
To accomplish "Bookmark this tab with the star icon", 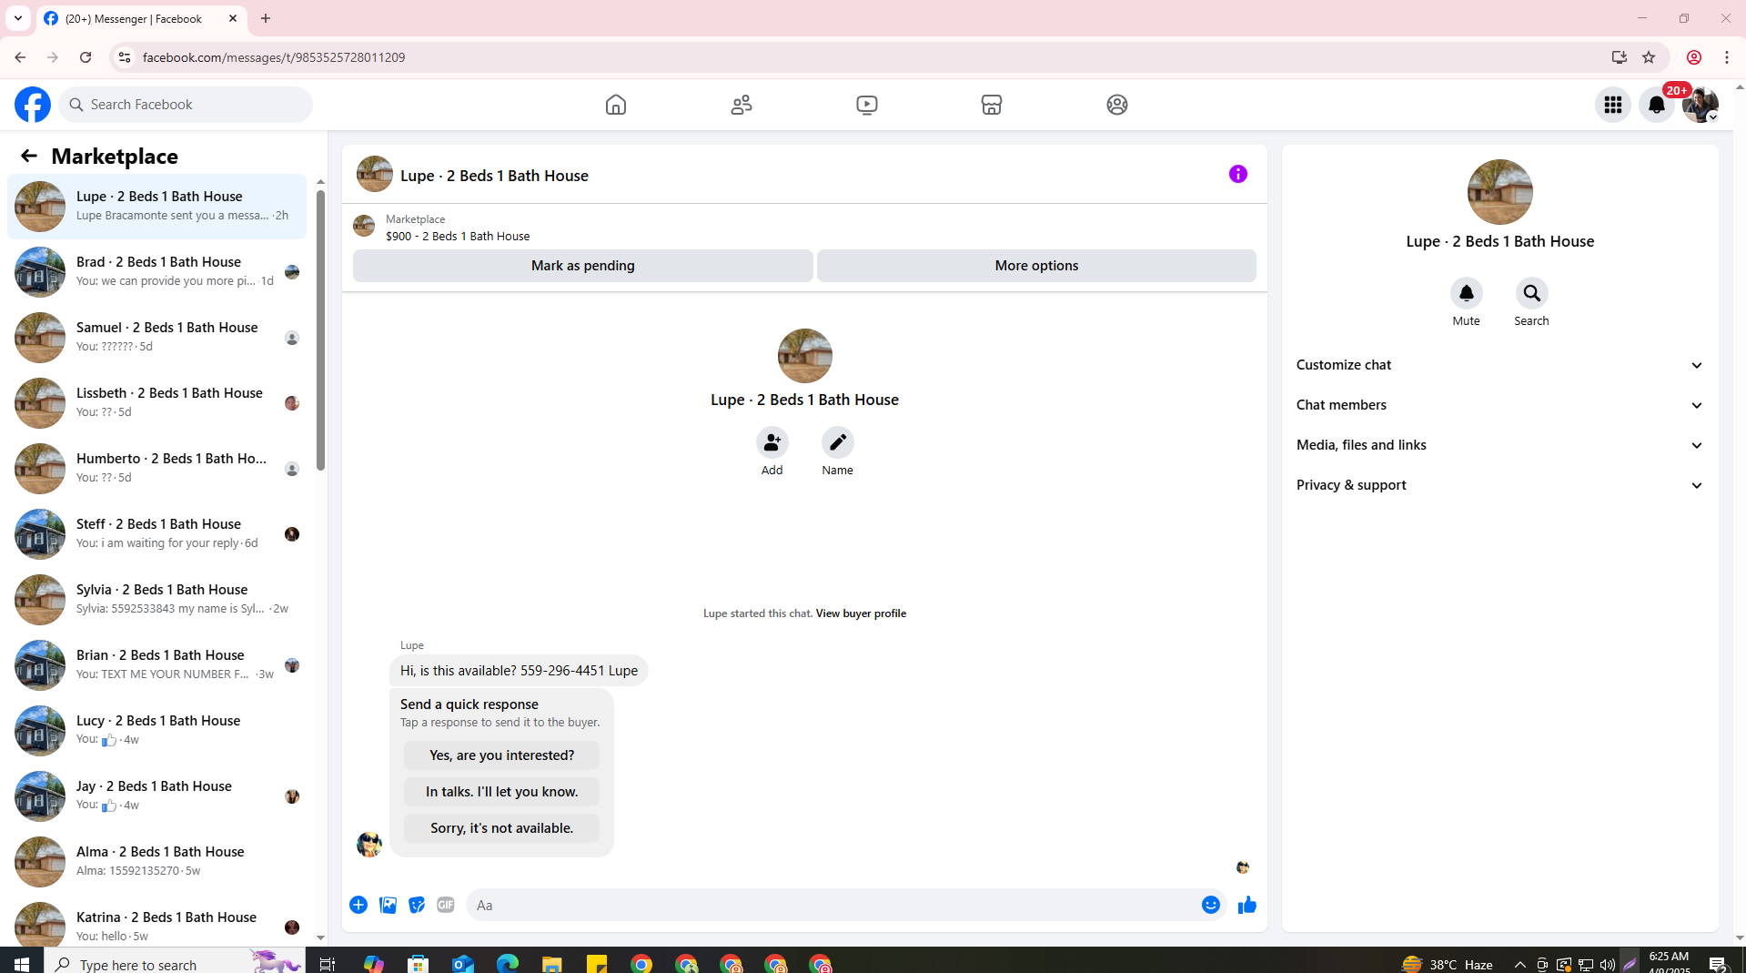I will click(x=1649, y=57).
